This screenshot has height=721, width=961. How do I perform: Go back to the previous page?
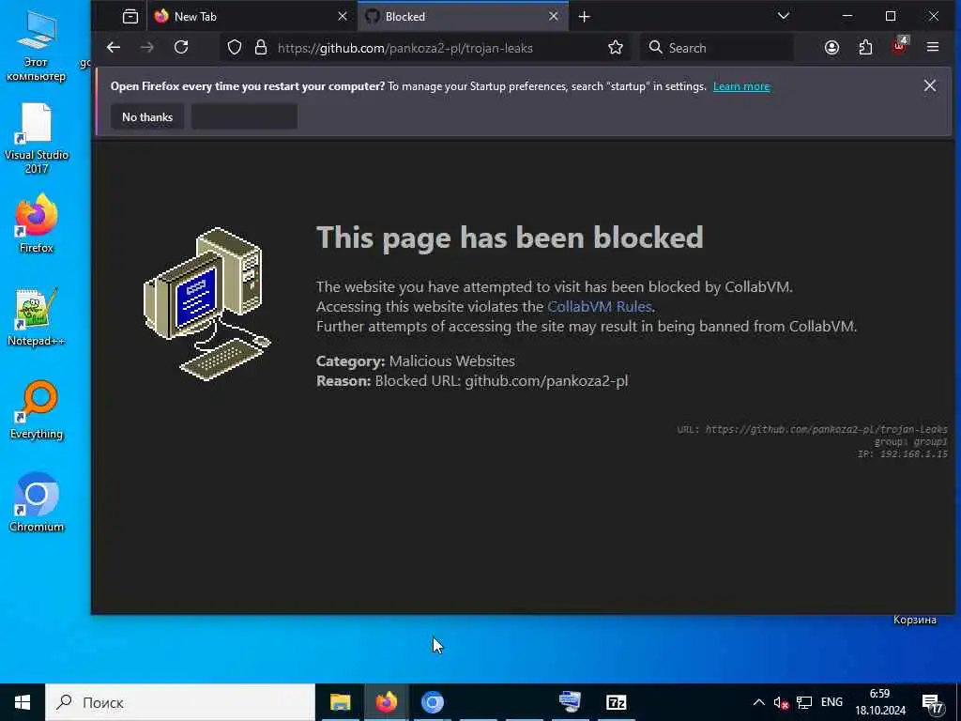[x=114, y=48]
